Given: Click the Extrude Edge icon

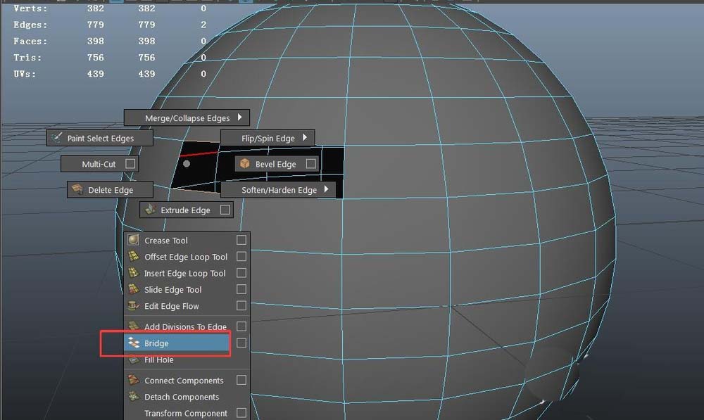Looking at the screenshot, I should point(151,209).
